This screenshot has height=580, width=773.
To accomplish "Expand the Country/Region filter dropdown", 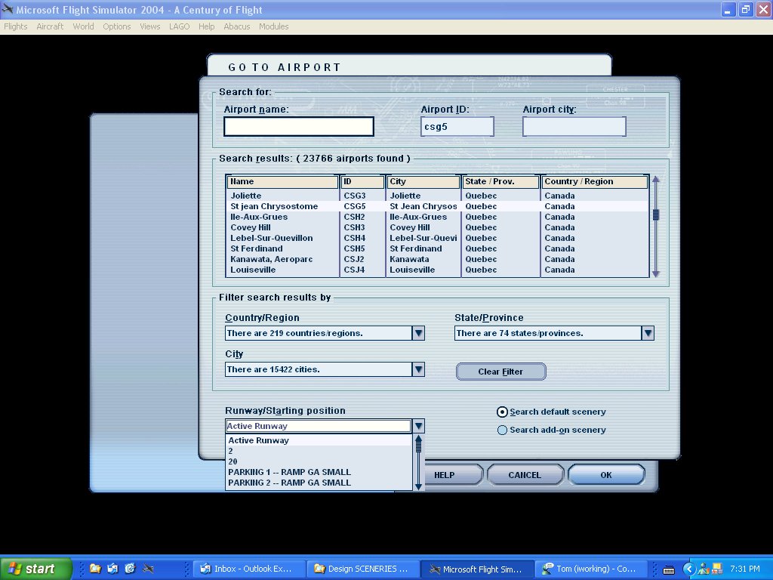I will coord(418,333).
